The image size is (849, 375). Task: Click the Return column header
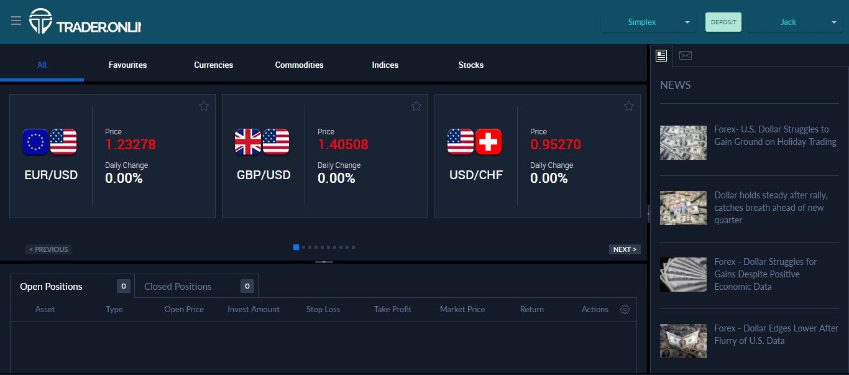point(532,309)
